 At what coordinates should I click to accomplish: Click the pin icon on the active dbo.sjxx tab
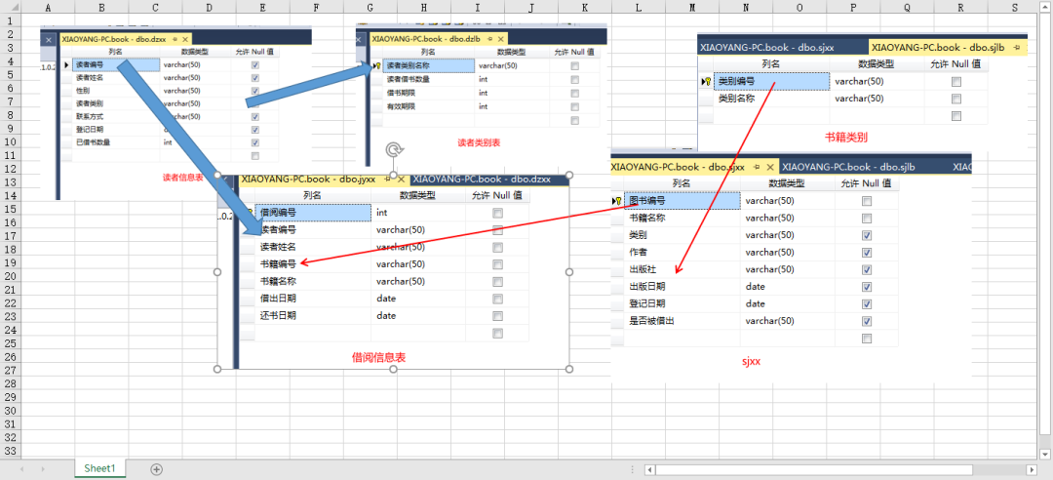757,166
